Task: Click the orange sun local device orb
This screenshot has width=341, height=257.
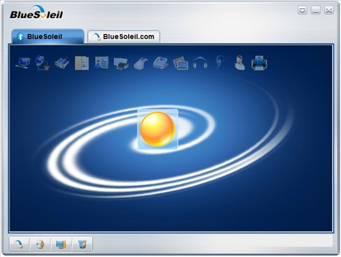Action: (x=158, y=129)
